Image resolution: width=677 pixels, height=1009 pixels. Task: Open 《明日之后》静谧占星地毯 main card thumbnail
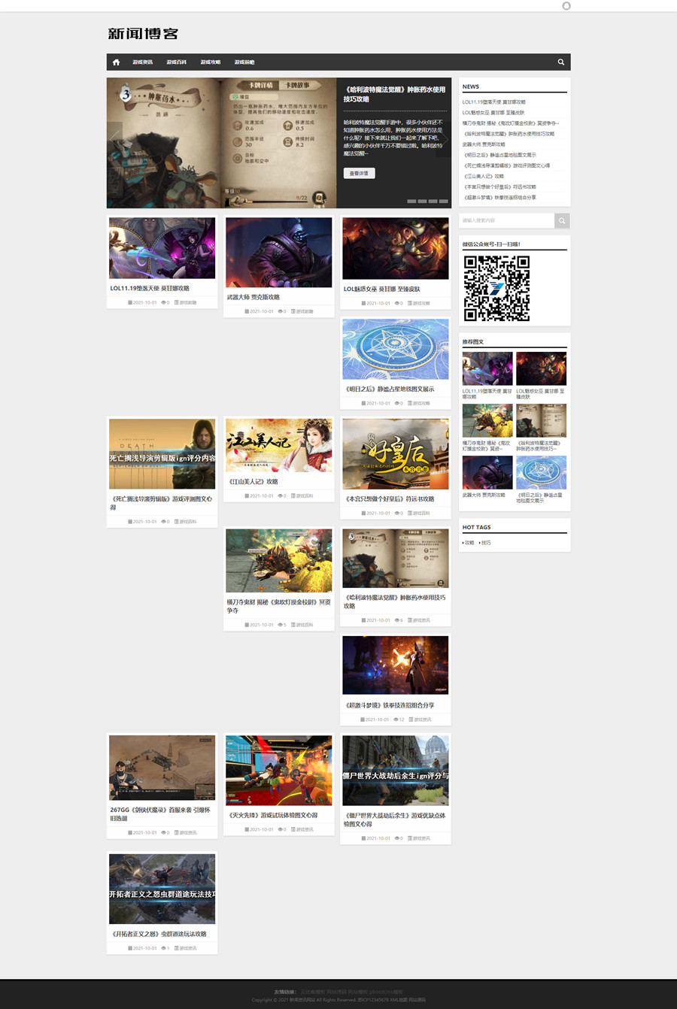tap(395, 349)
